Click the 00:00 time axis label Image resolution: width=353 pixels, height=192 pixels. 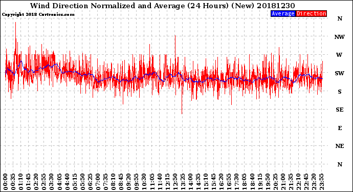tap(6, 182)
